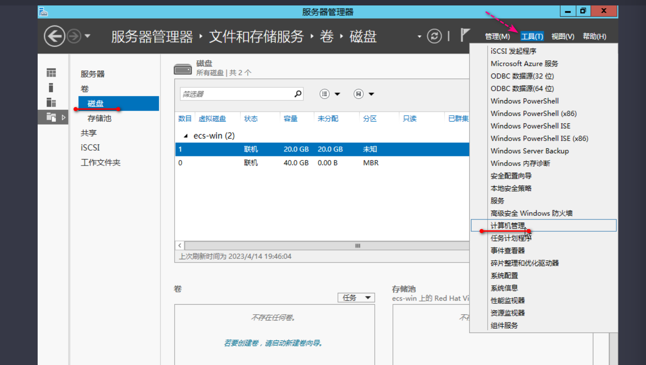The image size is (646, 365).
Task: Open the 任务 dropdown in the 卷 section
Action: pyautogui.click(x=356, y=297)
